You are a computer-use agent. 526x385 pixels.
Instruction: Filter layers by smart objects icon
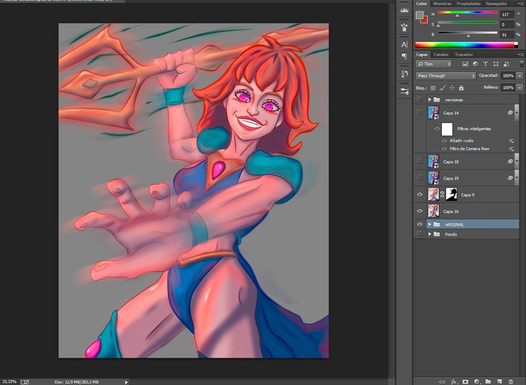pos(506,64)
